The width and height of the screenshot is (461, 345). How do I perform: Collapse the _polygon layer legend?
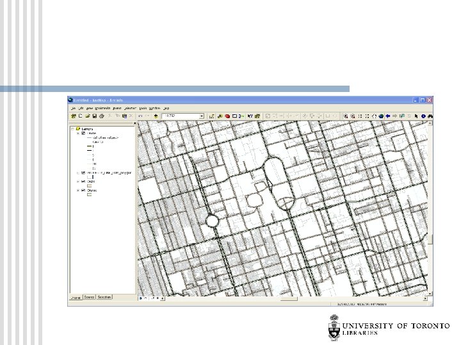click(78, 172)
